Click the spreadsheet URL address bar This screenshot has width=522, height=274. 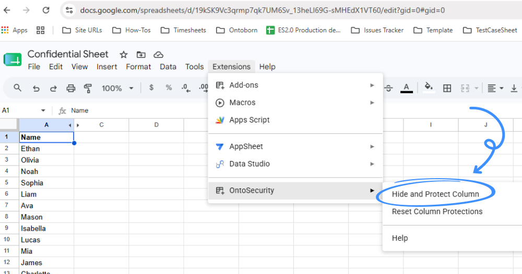pos(263,10)
